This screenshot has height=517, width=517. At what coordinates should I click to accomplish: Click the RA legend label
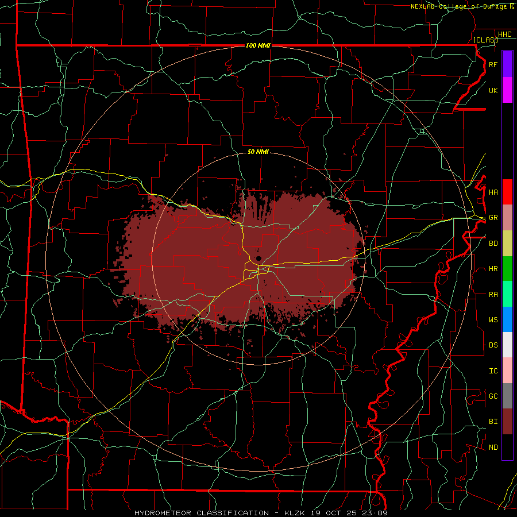pos(493,295)
